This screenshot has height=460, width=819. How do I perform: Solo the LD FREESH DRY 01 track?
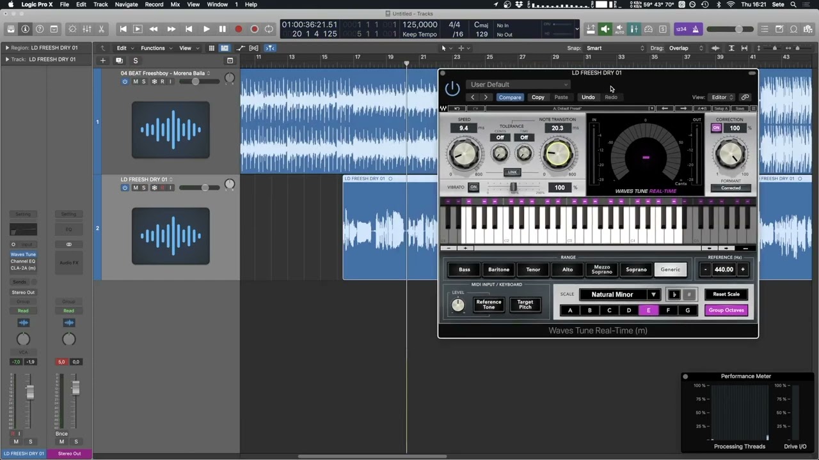(143, 188)
